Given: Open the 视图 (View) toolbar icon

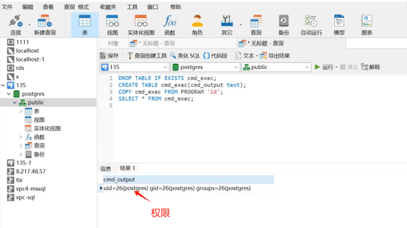Looking at the screenshot, I should (x=112, y=25).
